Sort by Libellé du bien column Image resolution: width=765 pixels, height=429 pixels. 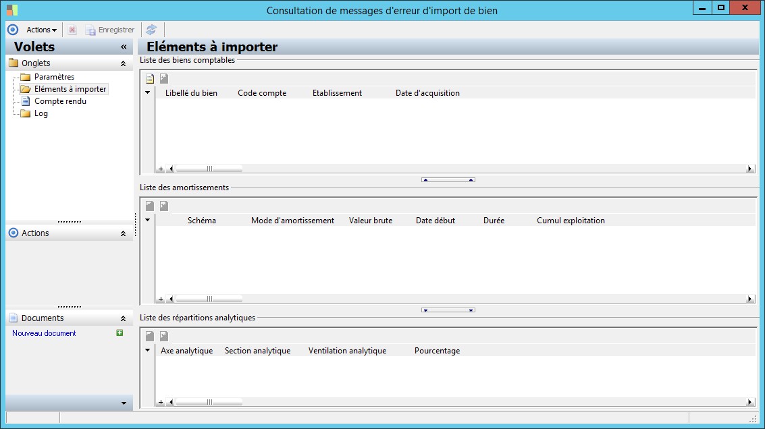click(191, 93)
